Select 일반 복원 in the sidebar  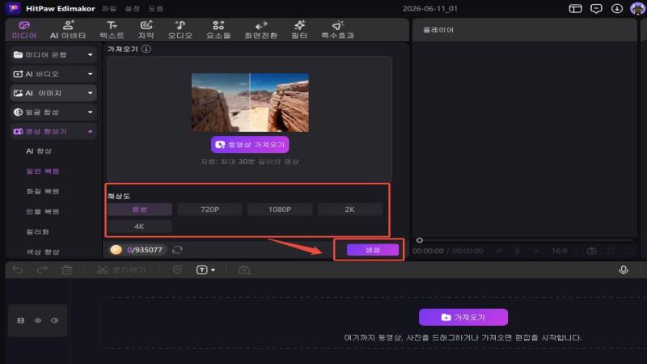pyautogui.click(x=43, y=171)
